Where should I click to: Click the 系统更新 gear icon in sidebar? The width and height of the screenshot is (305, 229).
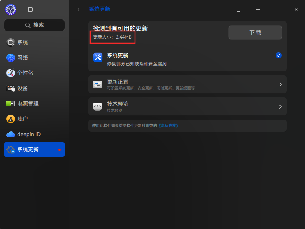point(10,149)
